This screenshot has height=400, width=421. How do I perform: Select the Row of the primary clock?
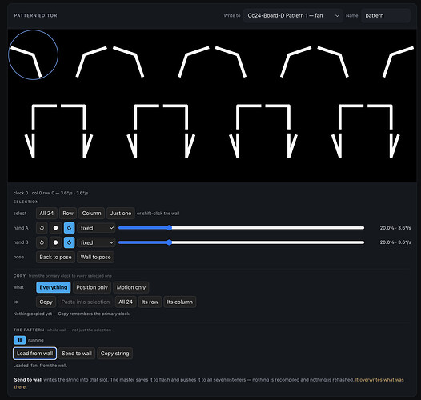click(x=68, y=213)
